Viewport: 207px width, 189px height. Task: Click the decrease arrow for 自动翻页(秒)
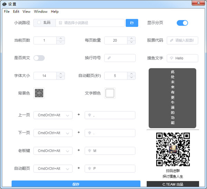point(131,78)
